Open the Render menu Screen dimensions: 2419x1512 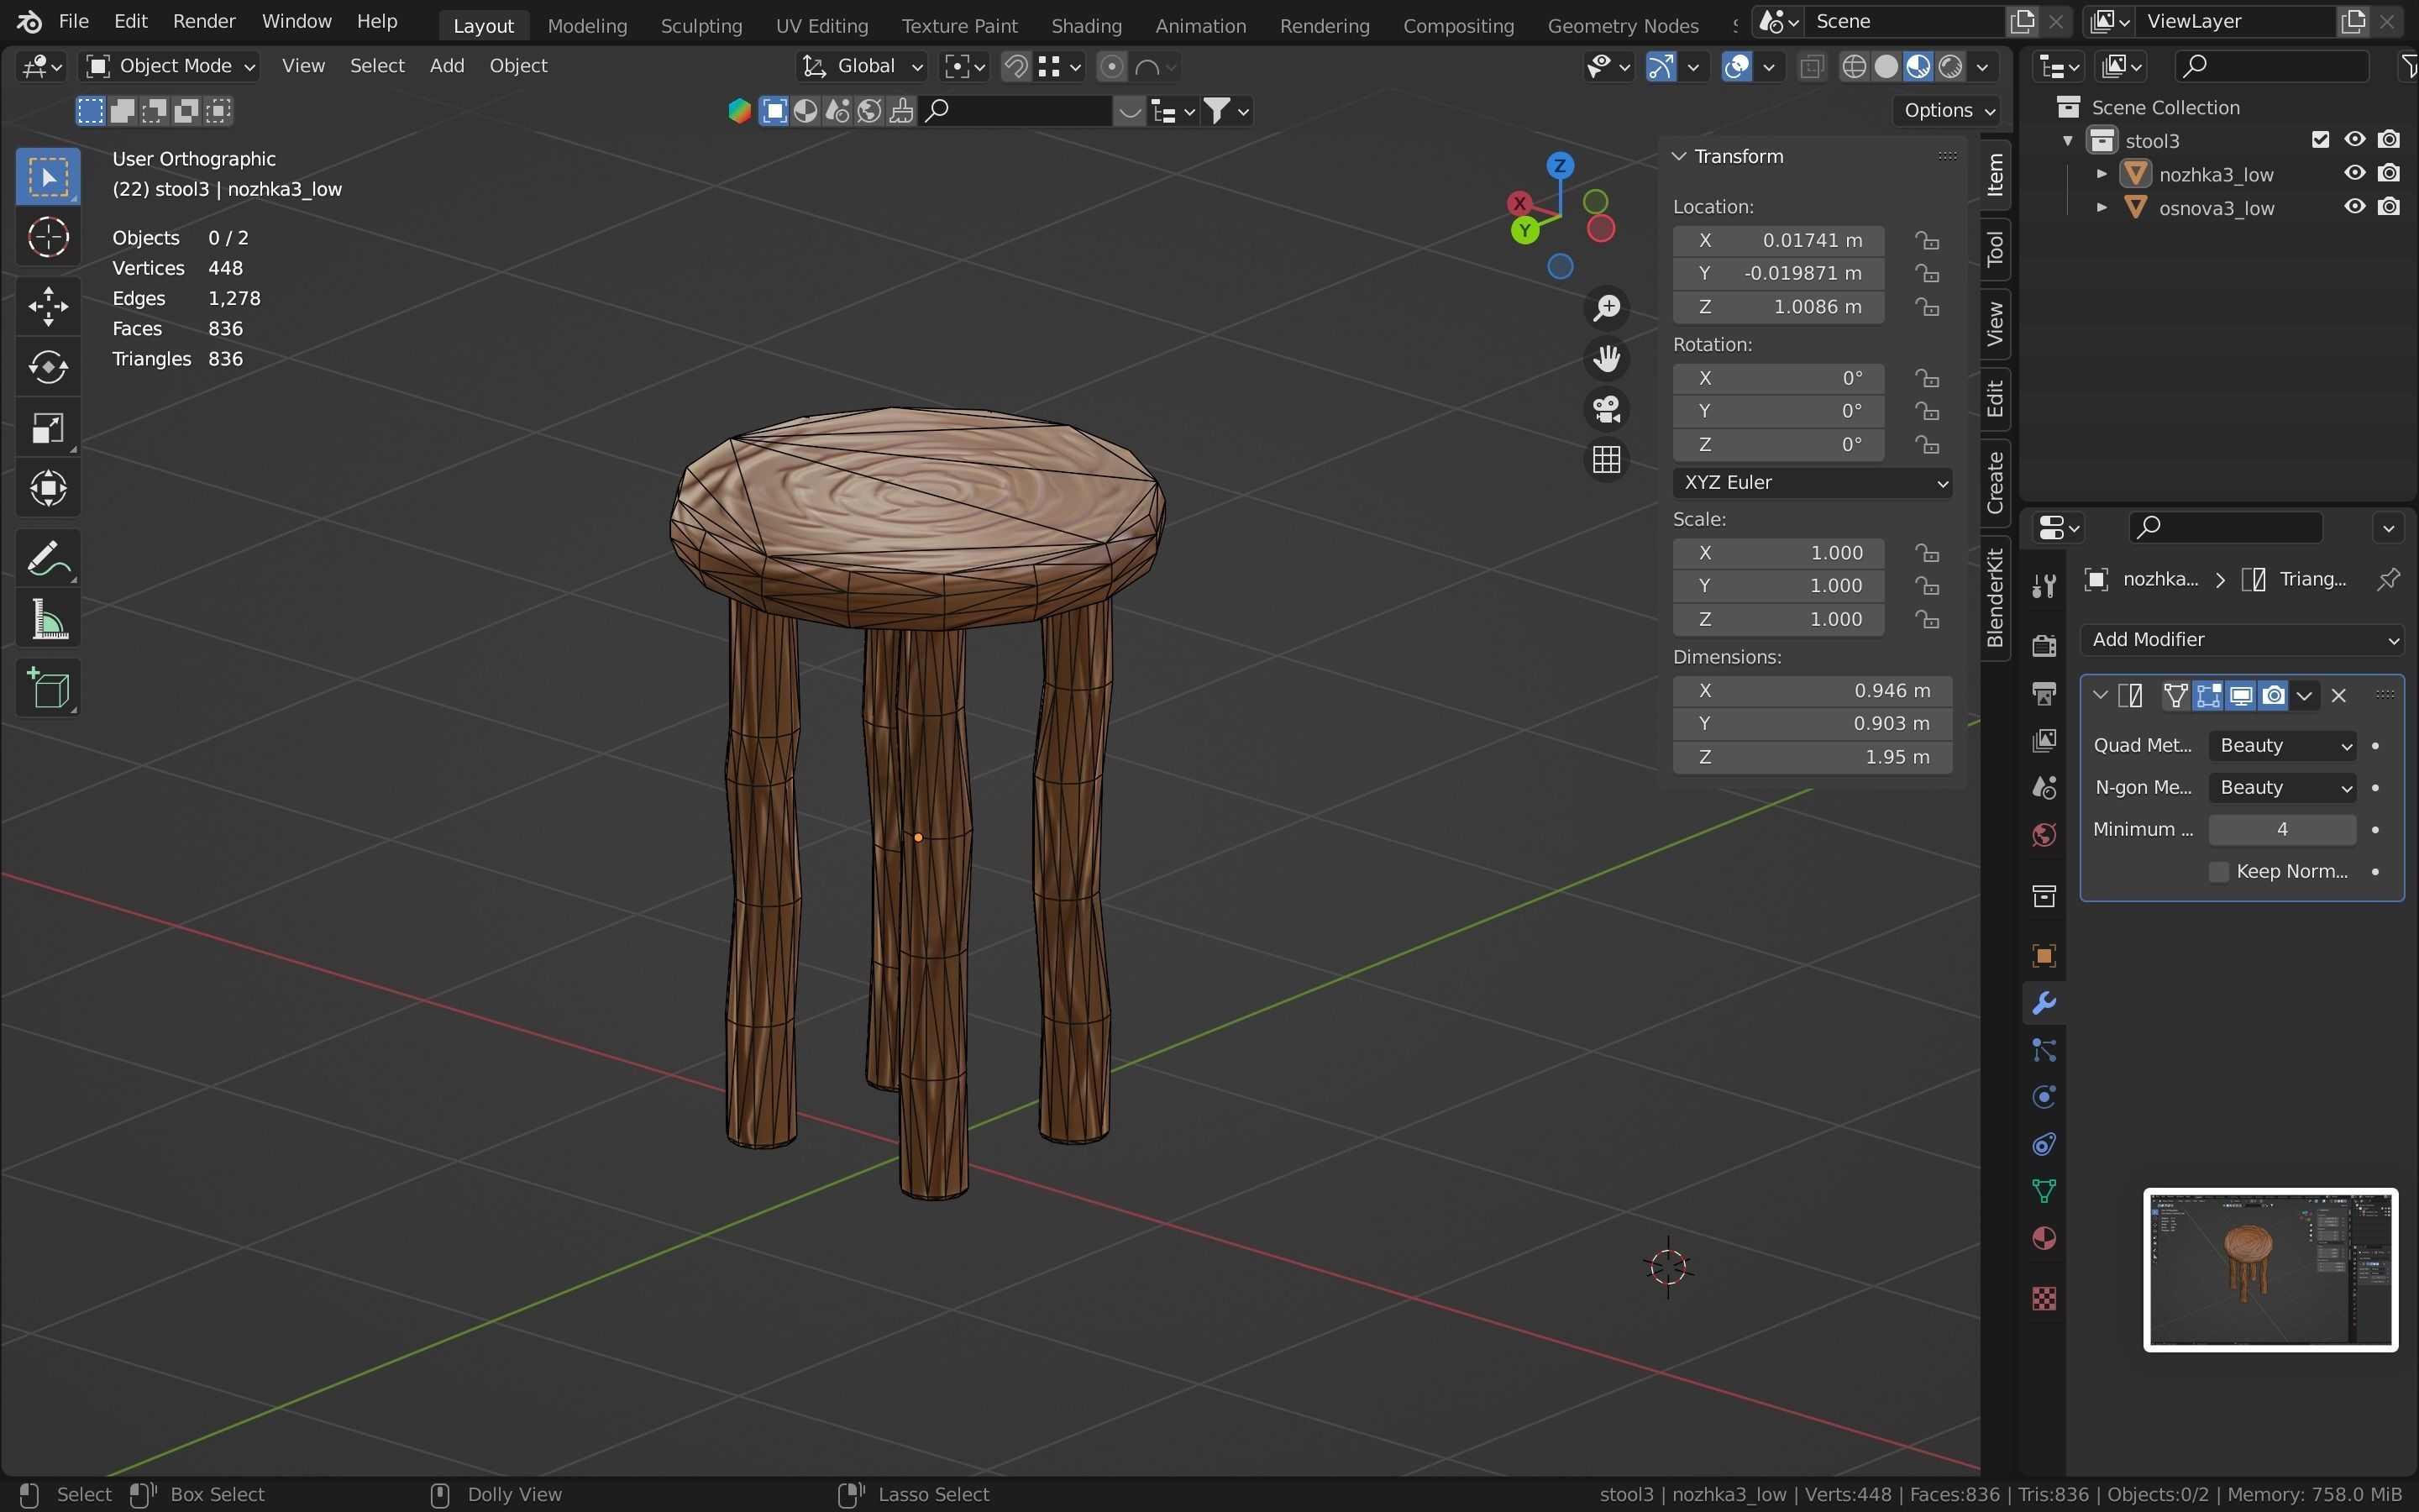click(204, 21)
